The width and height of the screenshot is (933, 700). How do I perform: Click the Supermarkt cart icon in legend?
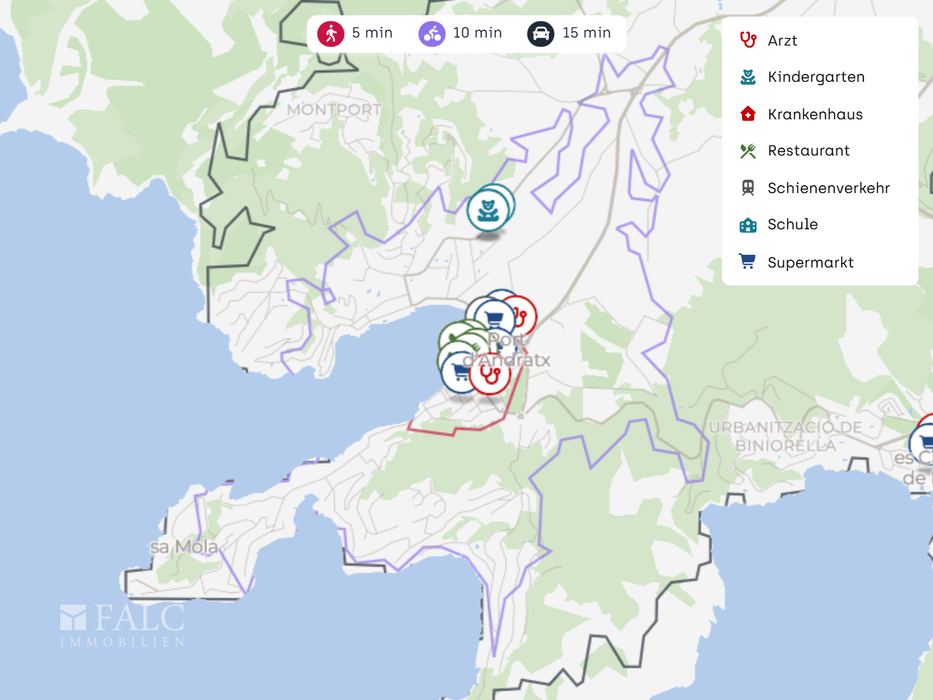[747, 261]
